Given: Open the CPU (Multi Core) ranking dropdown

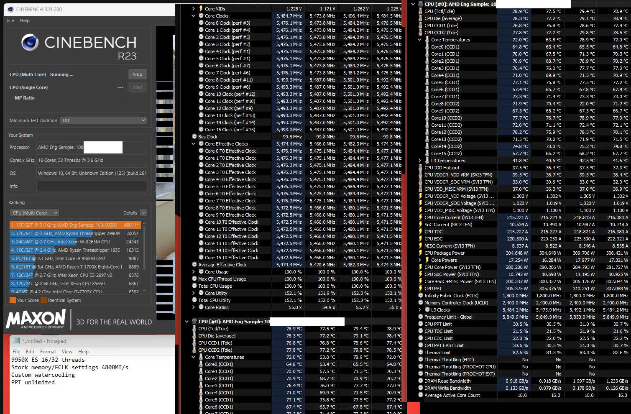Looking at the screenshot, I should (x=35, y=213).
